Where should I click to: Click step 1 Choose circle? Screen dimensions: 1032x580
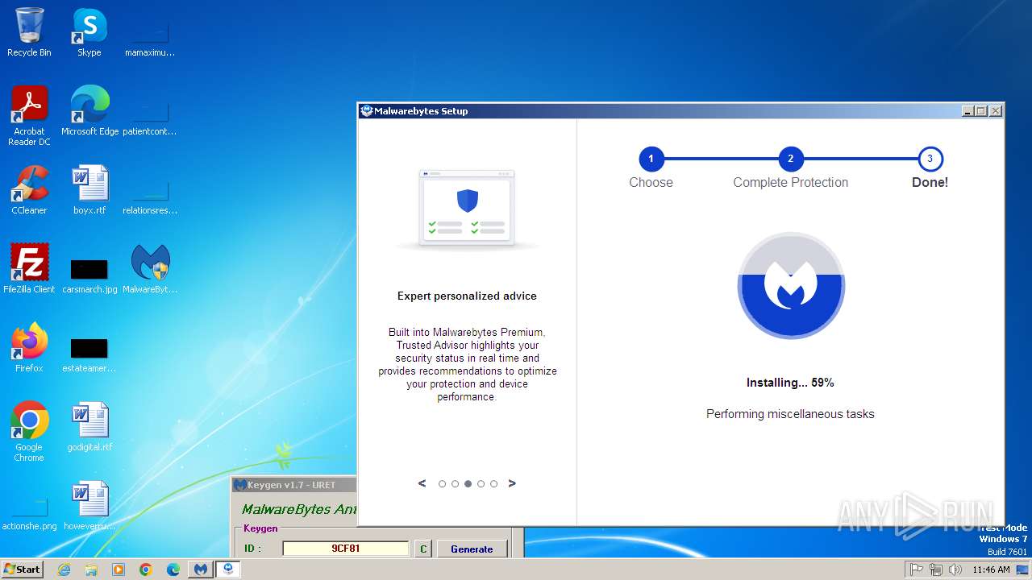pos(651,159)
